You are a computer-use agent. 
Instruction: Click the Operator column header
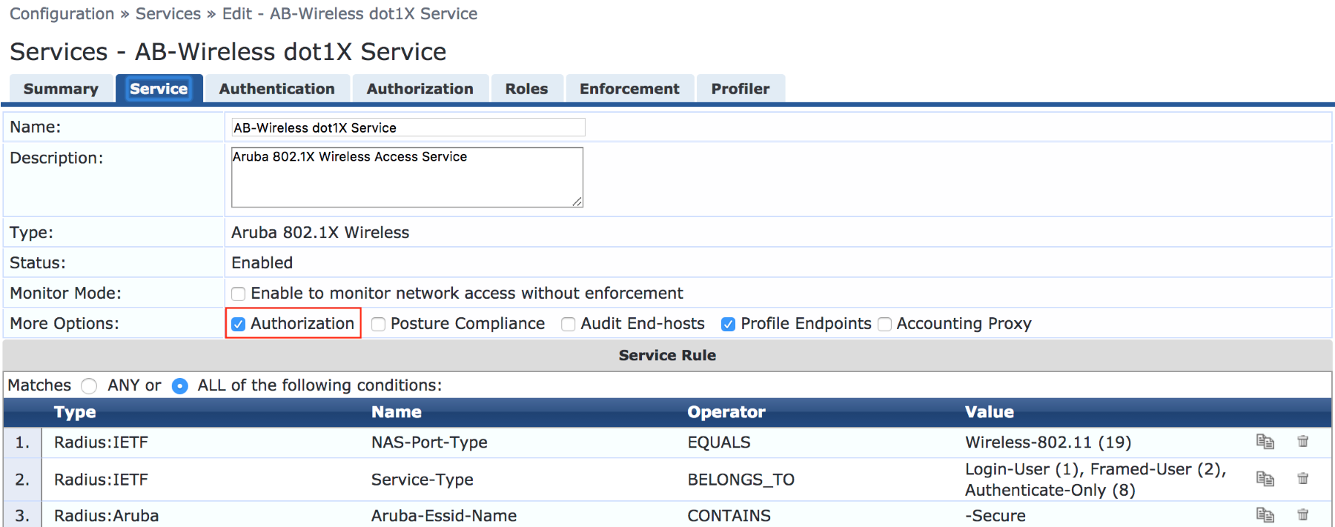726,412
